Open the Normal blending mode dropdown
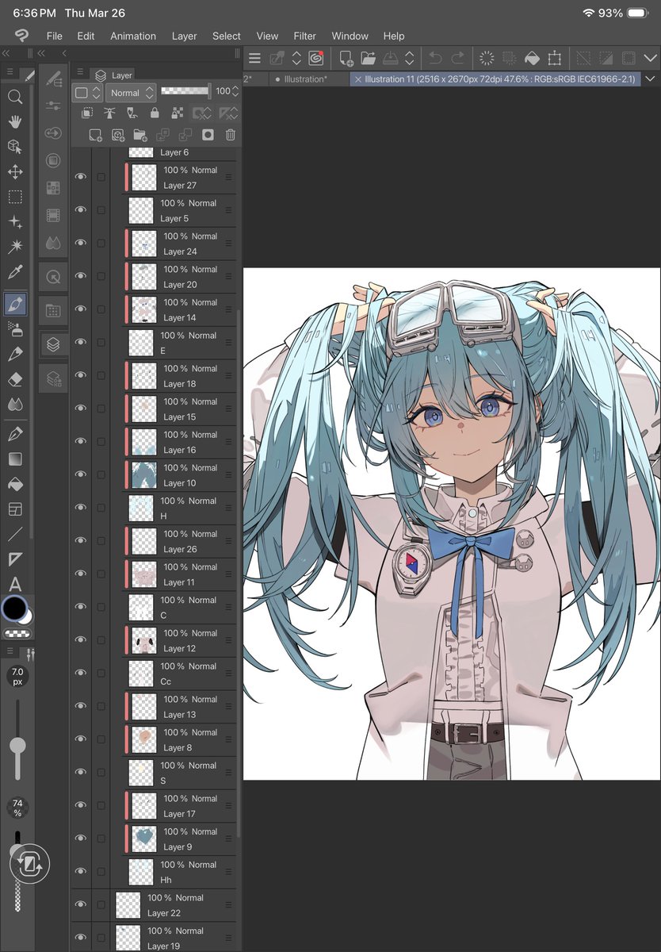The height and width of the screenshot is (952, 661). [x=131, y=93]
